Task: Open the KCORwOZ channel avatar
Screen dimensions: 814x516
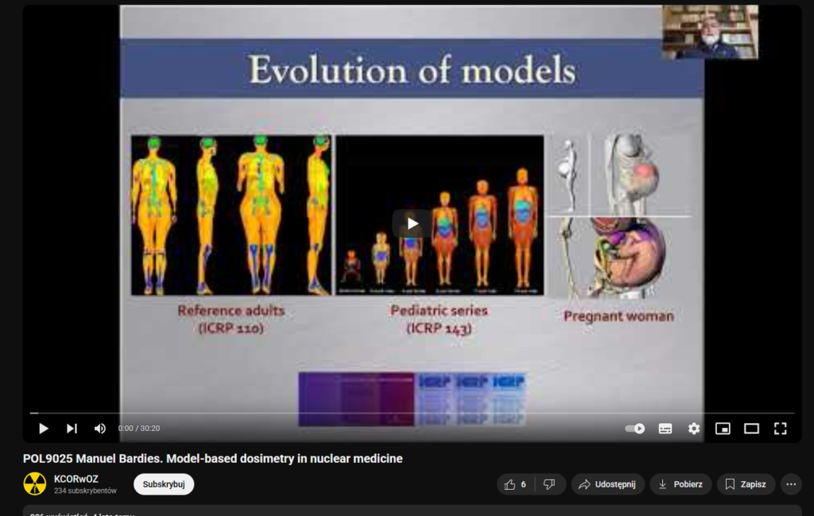Action: (x=35, y=484)
